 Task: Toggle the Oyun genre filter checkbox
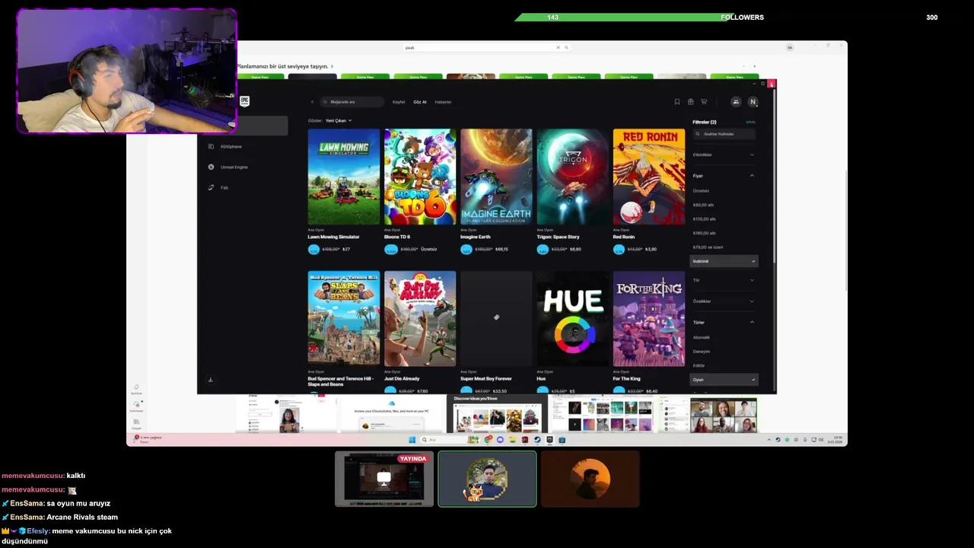(x=724, y=379)
